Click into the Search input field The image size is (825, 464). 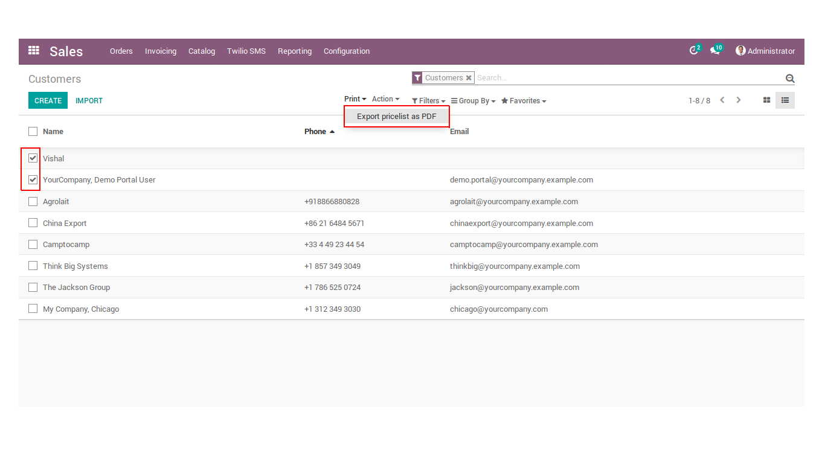[x=628, y=78]
